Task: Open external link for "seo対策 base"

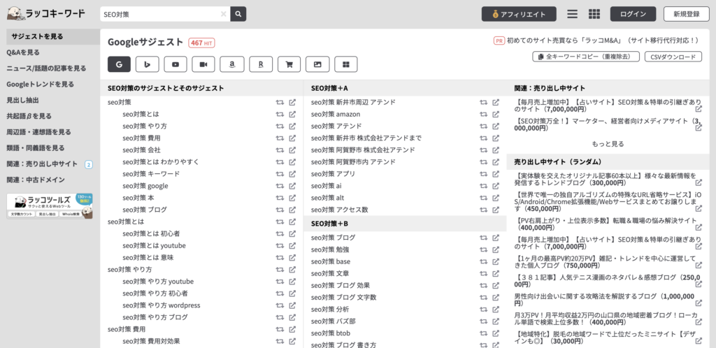Action: pyautogui.click(x=496, y=261)
